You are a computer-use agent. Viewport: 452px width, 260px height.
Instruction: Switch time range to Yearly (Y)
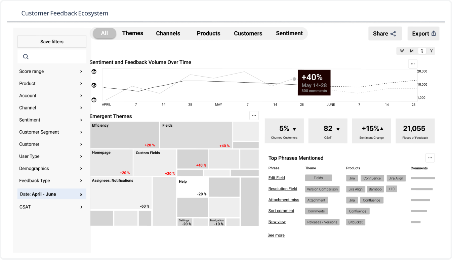[x=431, y=51]
